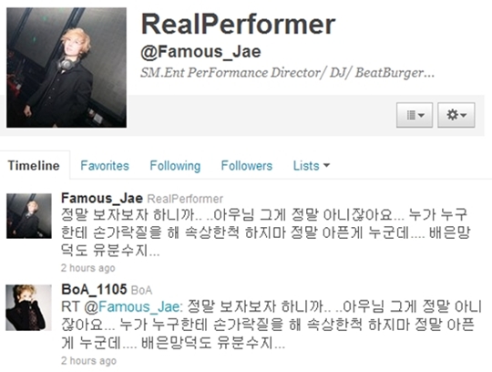Open the lists dropdown icon button
492x372 pixels.
click(415, 115)
